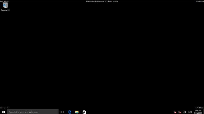
Task: Launch Microsoft Edge from the taskbar
Action: (x=70, y=112)
